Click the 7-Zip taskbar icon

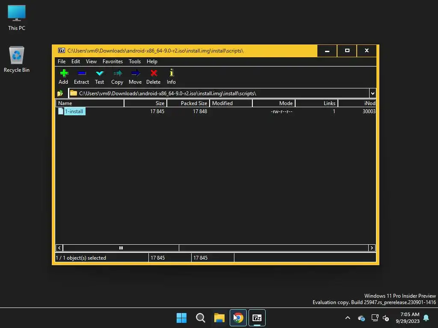click(257, 318)
